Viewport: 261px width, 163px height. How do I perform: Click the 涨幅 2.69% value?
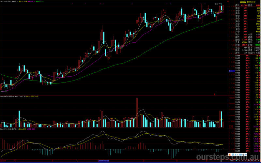pyautogui.click(x=245, y=39)
